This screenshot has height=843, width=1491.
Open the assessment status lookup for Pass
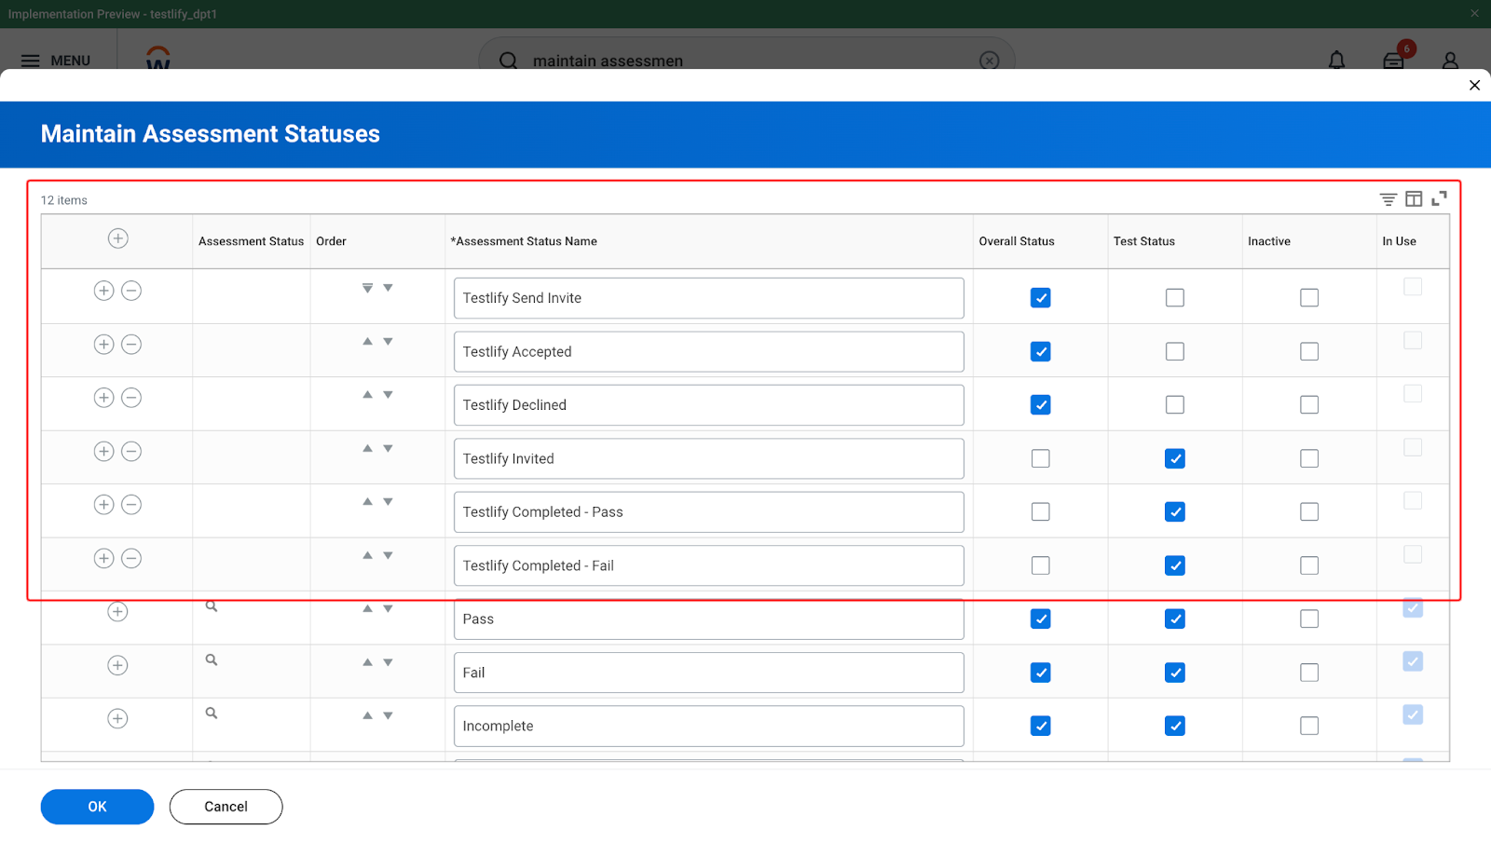click(x=212, y=606)
